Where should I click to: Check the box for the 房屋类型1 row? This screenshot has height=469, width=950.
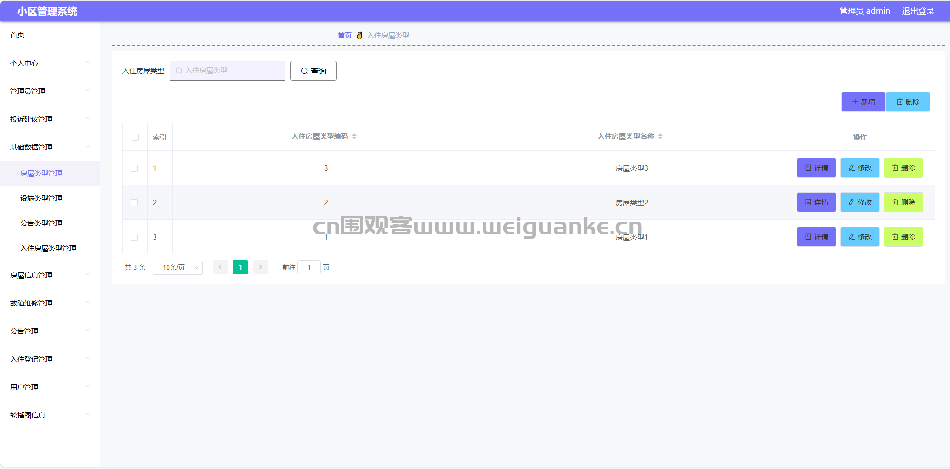tap(134, 237)
